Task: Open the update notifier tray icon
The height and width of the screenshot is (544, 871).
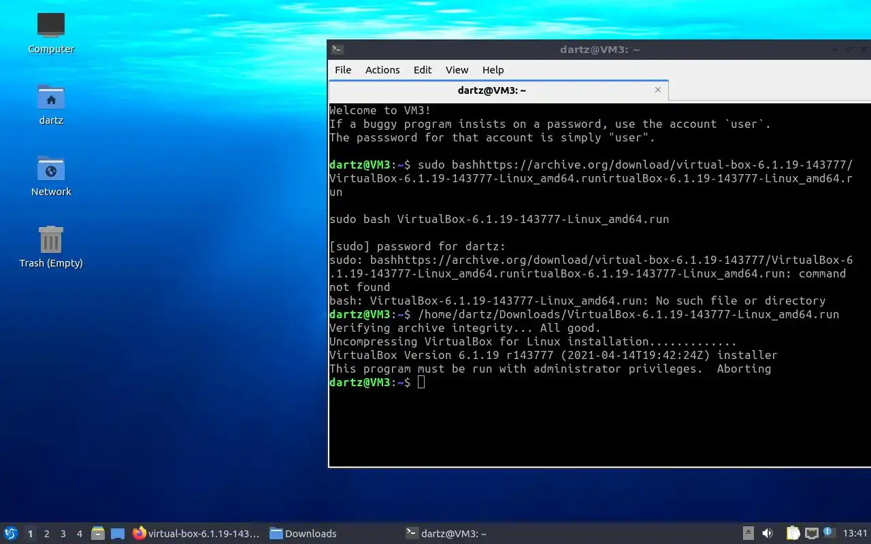Action: click(829, 533)
